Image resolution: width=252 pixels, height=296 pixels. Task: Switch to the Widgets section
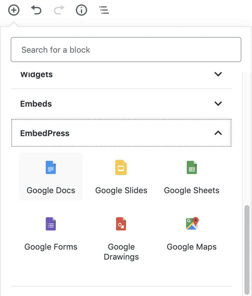[x=36, y=74]
